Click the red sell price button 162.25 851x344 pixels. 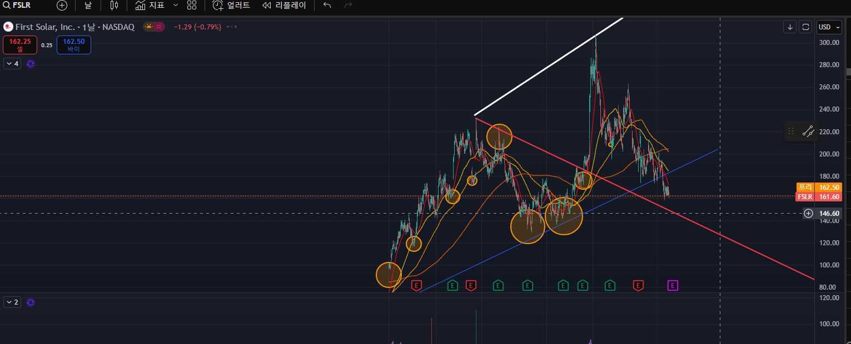20,45
